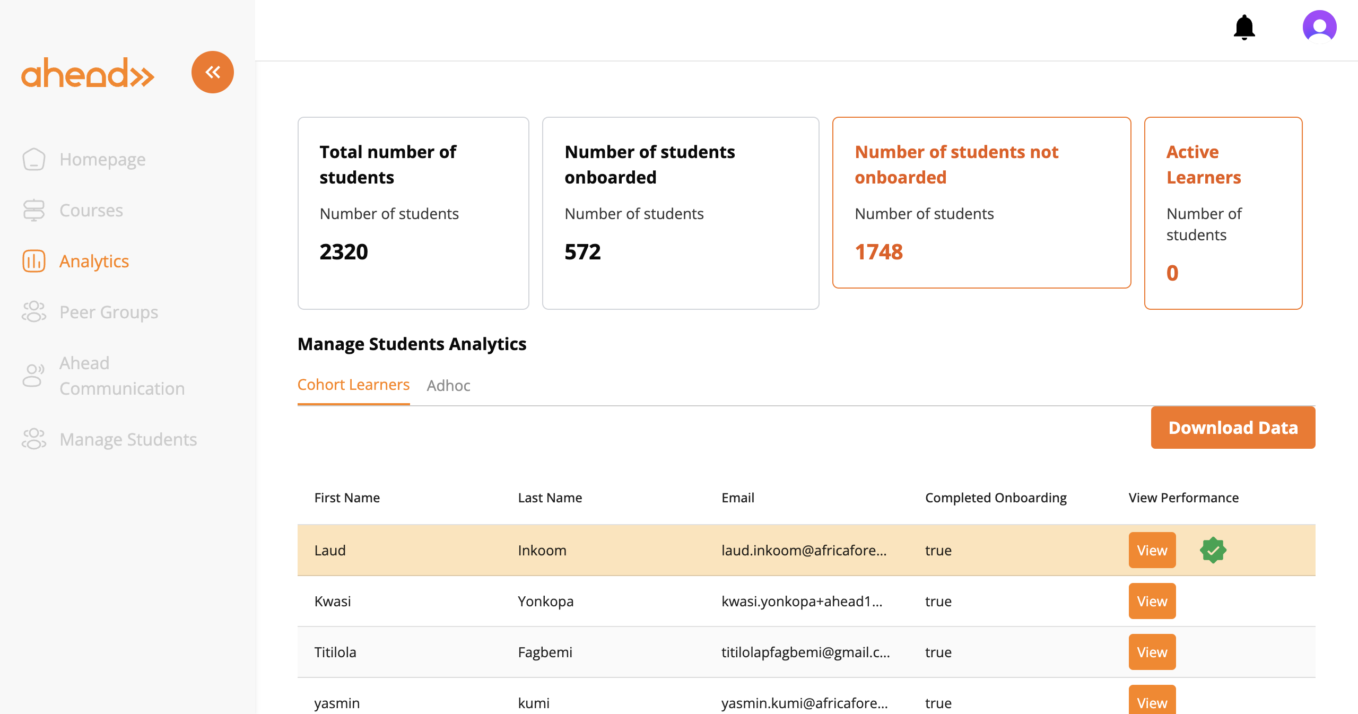
Task: Select the Courses sidebar icon
Action: 33,210
